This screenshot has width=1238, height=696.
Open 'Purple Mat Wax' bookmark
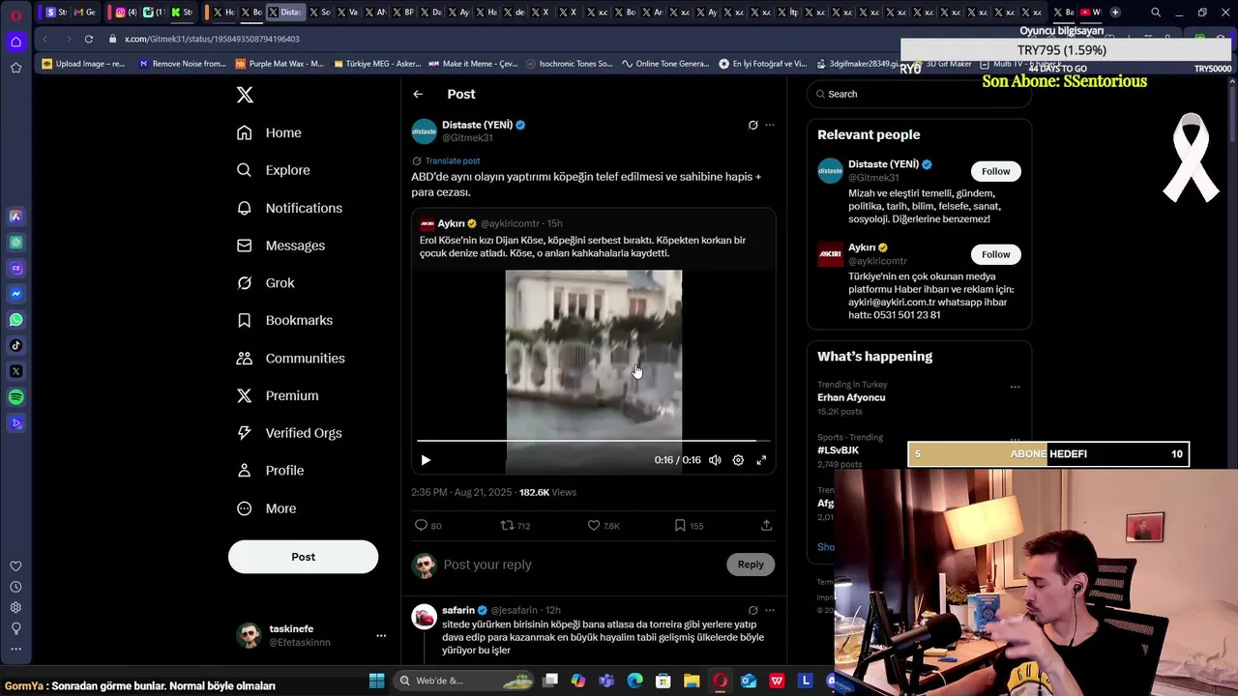click(x=280, y=64)
